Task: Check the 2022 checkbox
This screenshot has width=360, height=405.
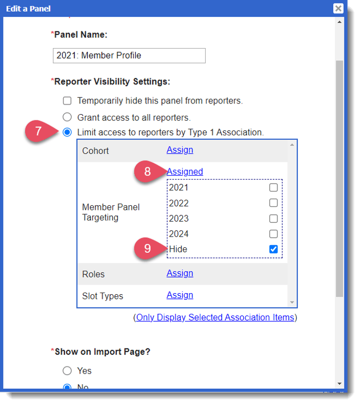Action: pyautogui.click(x=273, y=203)
